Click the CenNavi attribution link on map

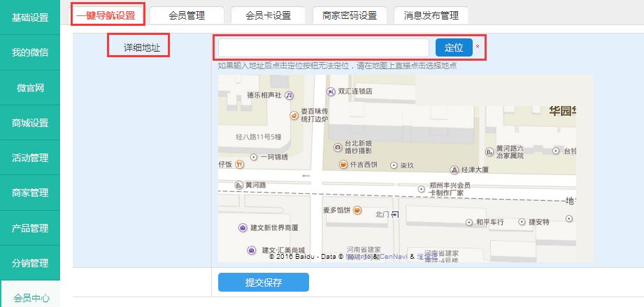tap(394, 256)
